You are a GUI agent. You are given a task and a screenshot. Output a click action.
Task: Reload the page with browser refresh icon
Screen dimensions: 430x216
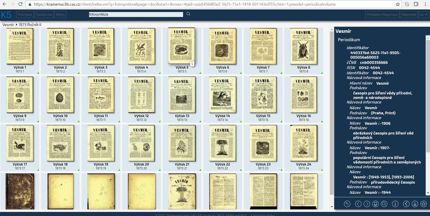pos(20,4)
